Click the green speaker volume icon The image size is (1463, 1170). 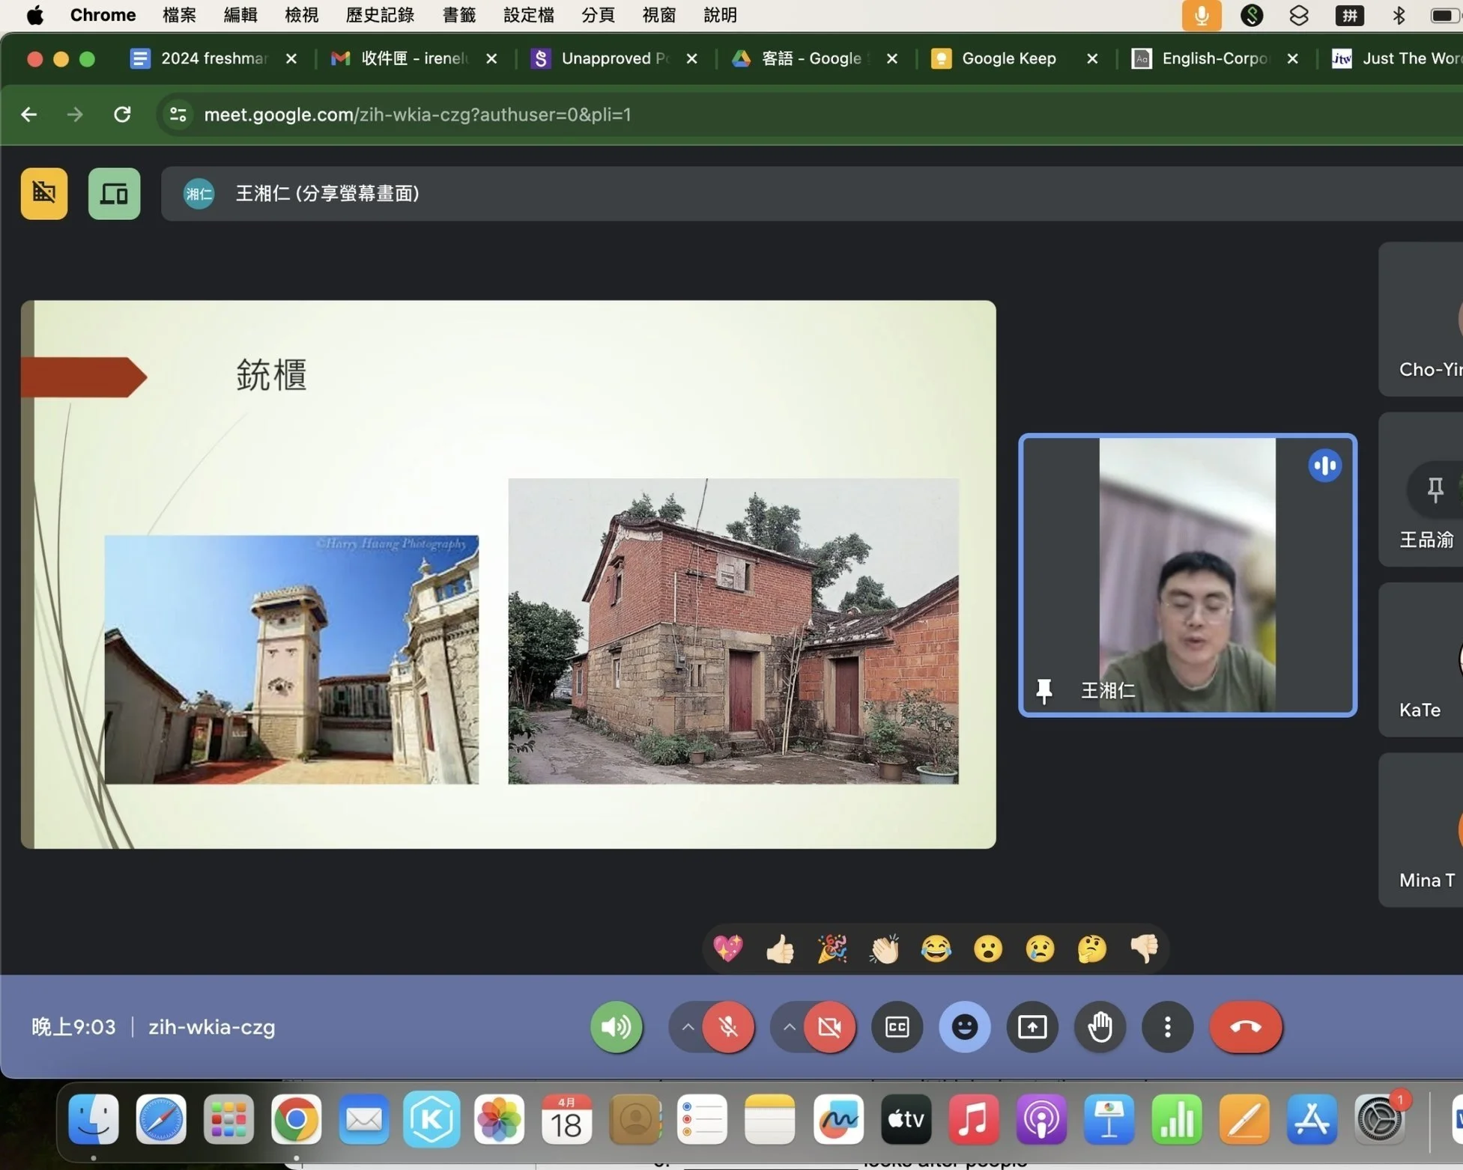[x=616, y=1027]
